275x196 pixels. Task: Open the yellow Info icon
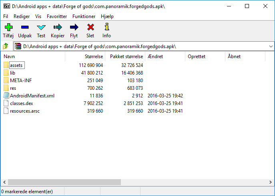point(106,28)
